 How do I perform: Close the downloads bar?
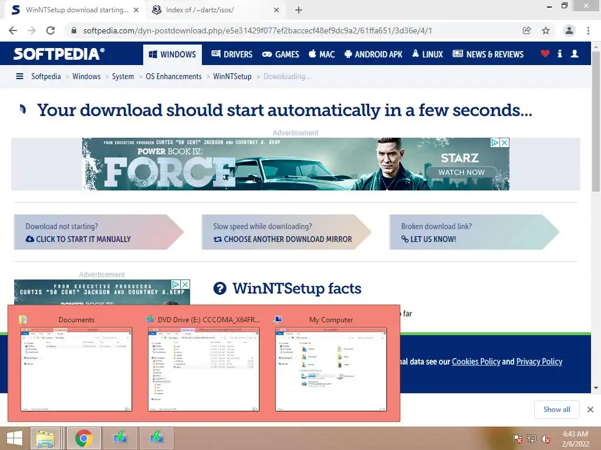click(590, 410)
